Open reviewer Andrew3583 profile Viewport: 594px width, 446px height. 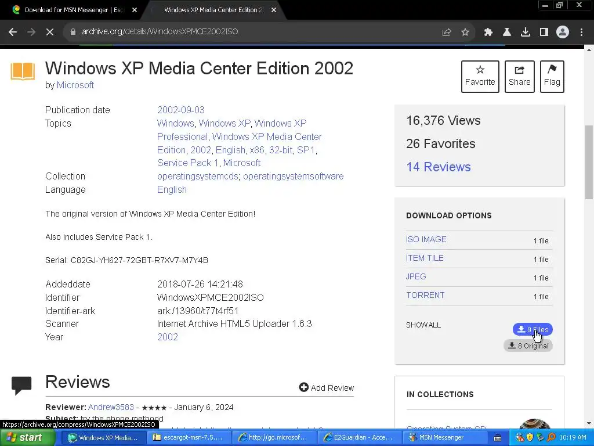pyautogui.click(x=111, y=407)
